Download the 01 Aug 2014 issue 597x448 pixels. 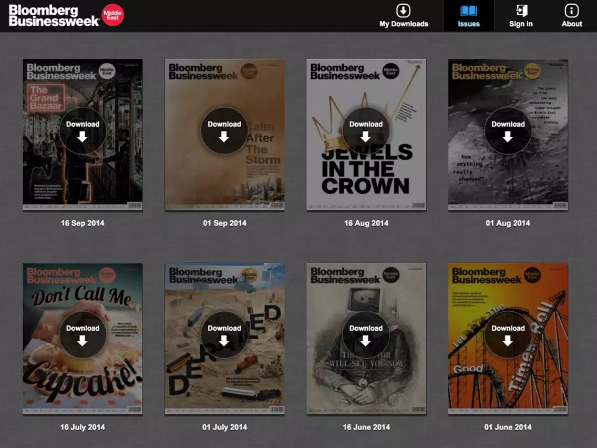[508, 130]
